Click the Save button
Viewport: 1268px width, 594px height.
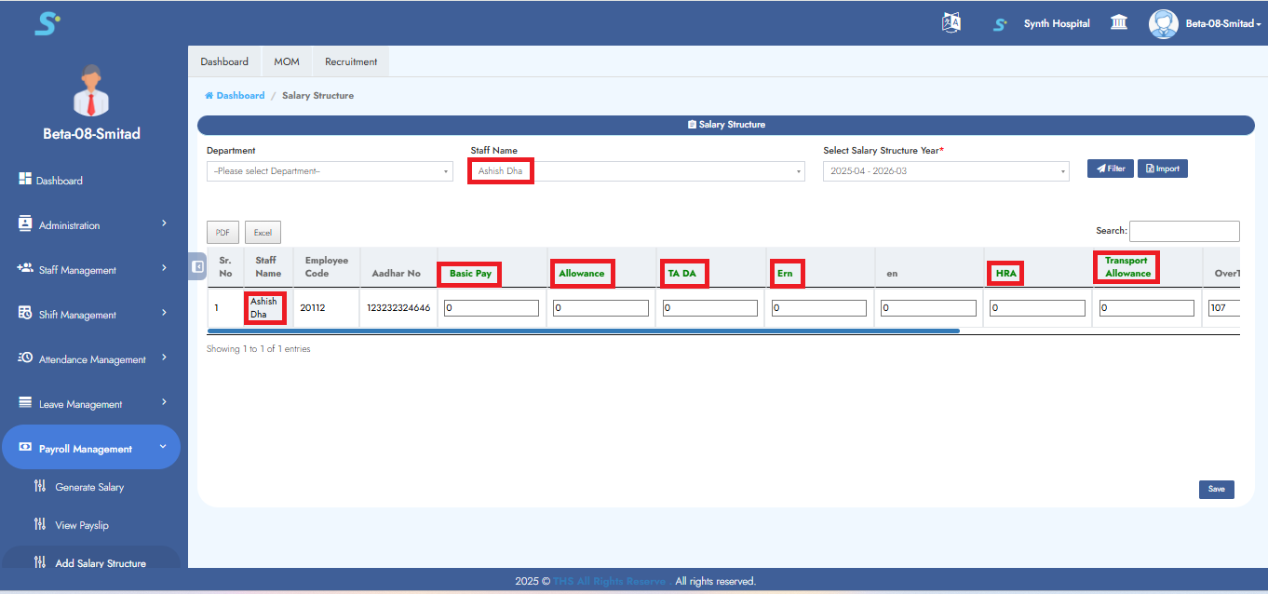pyautogui.click(x=1216, y=489)
